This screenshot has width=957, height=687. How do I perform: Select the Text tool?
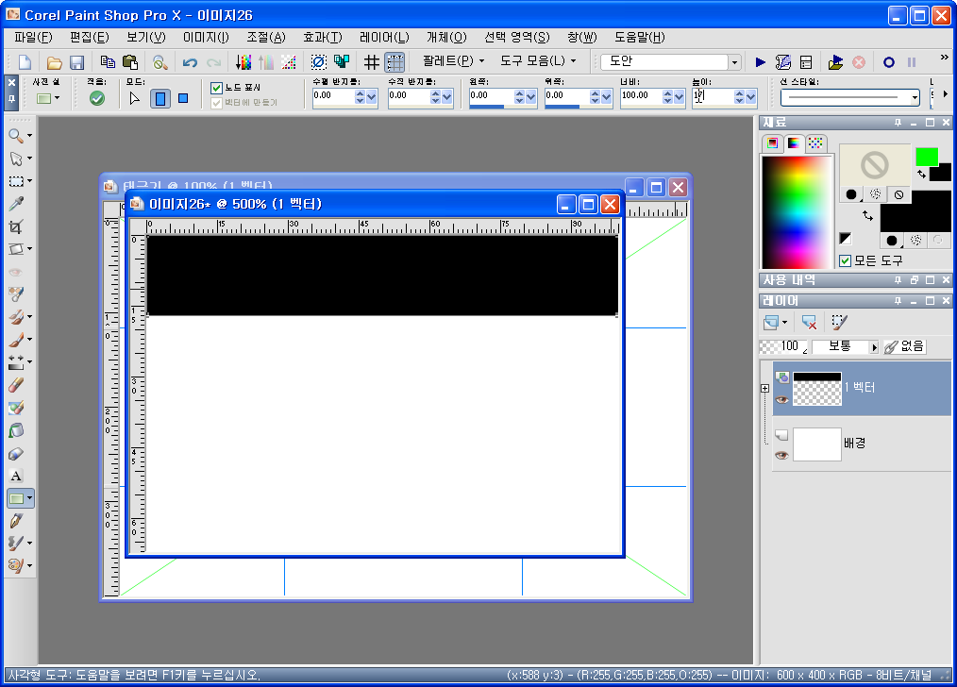[16, 476]
